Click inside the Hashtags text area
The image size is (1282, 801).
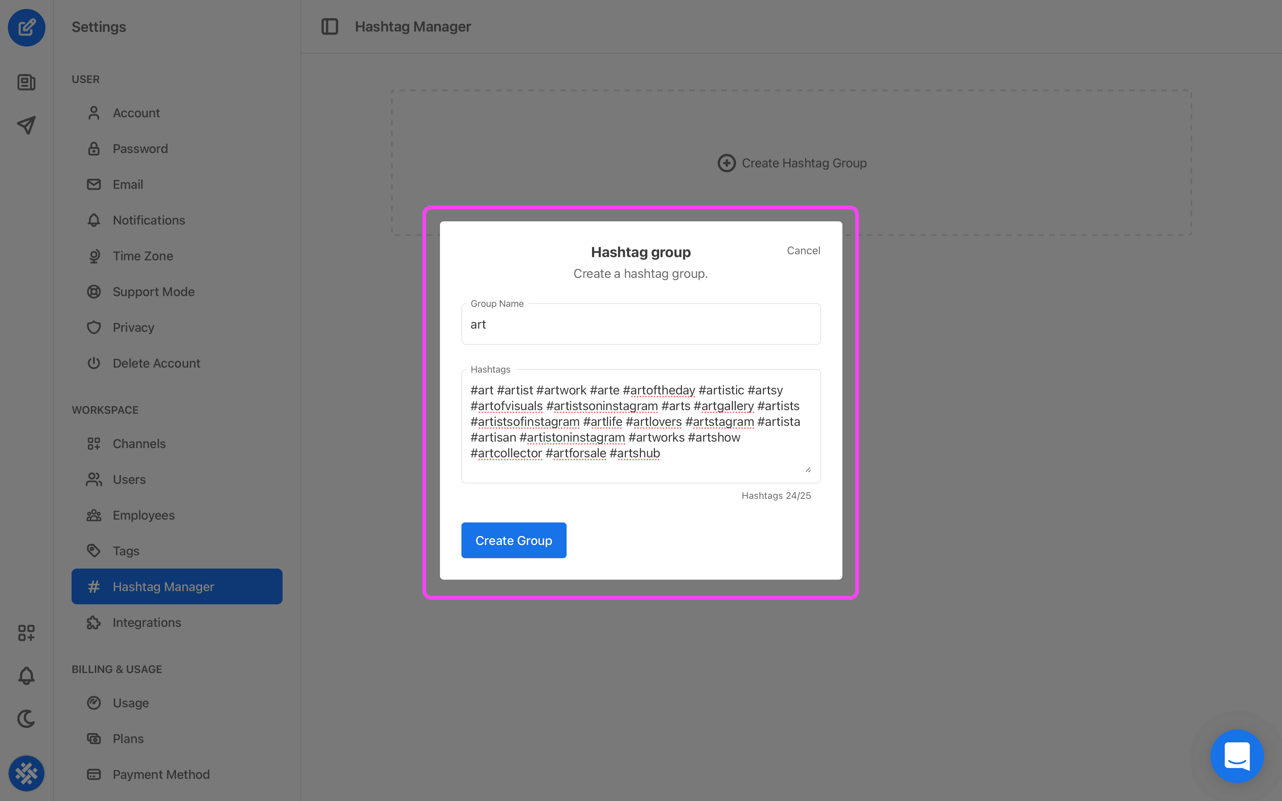640,424
